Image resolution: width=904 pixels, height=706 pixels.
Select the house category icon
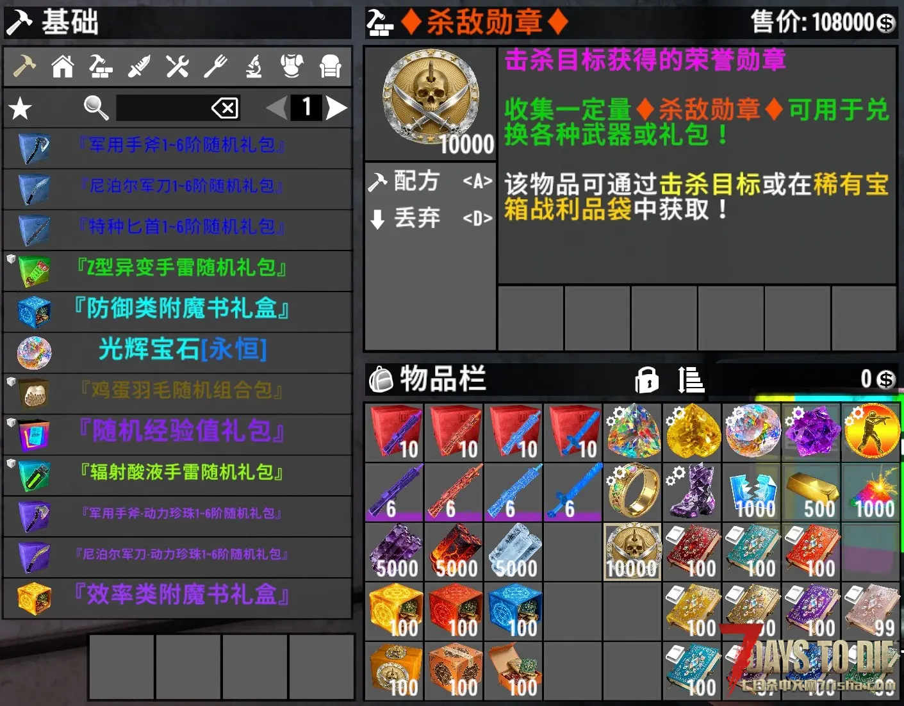tap(63, 67)
